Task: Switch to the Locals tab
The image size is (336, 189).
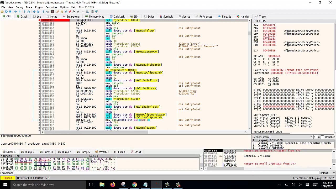Action: coord(119,152)
